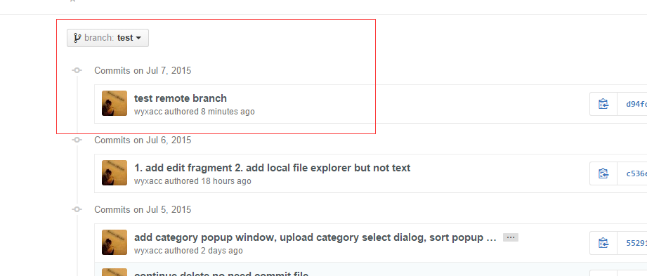Click wyxacc author on 8 minutes ago commit

[x=148, y=112]
